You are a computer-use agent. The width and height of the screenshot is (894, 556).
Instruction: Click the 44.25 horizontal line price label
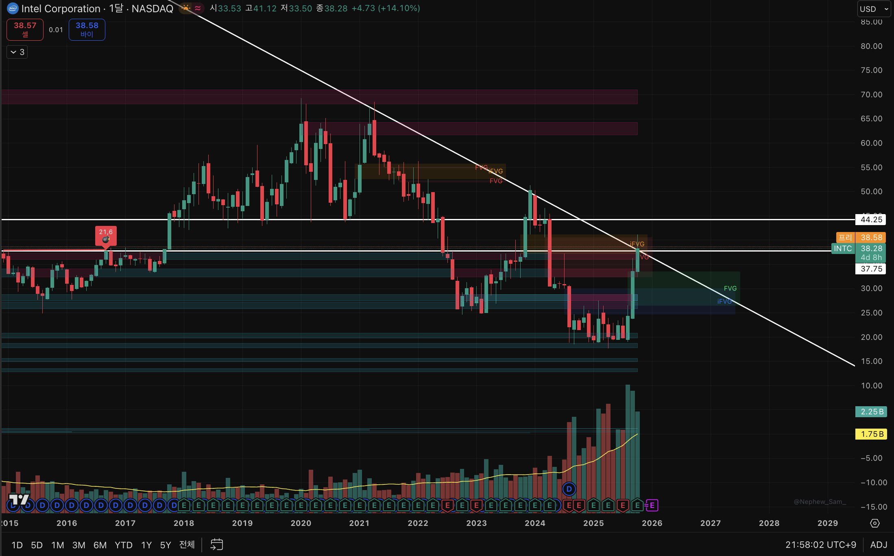point(871,220)
